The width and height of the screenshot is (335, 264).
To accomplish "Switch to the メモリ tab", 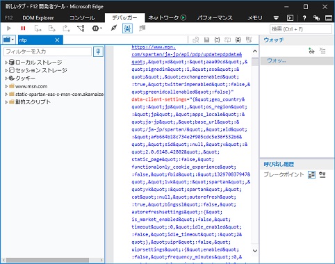I will [255, 18].
